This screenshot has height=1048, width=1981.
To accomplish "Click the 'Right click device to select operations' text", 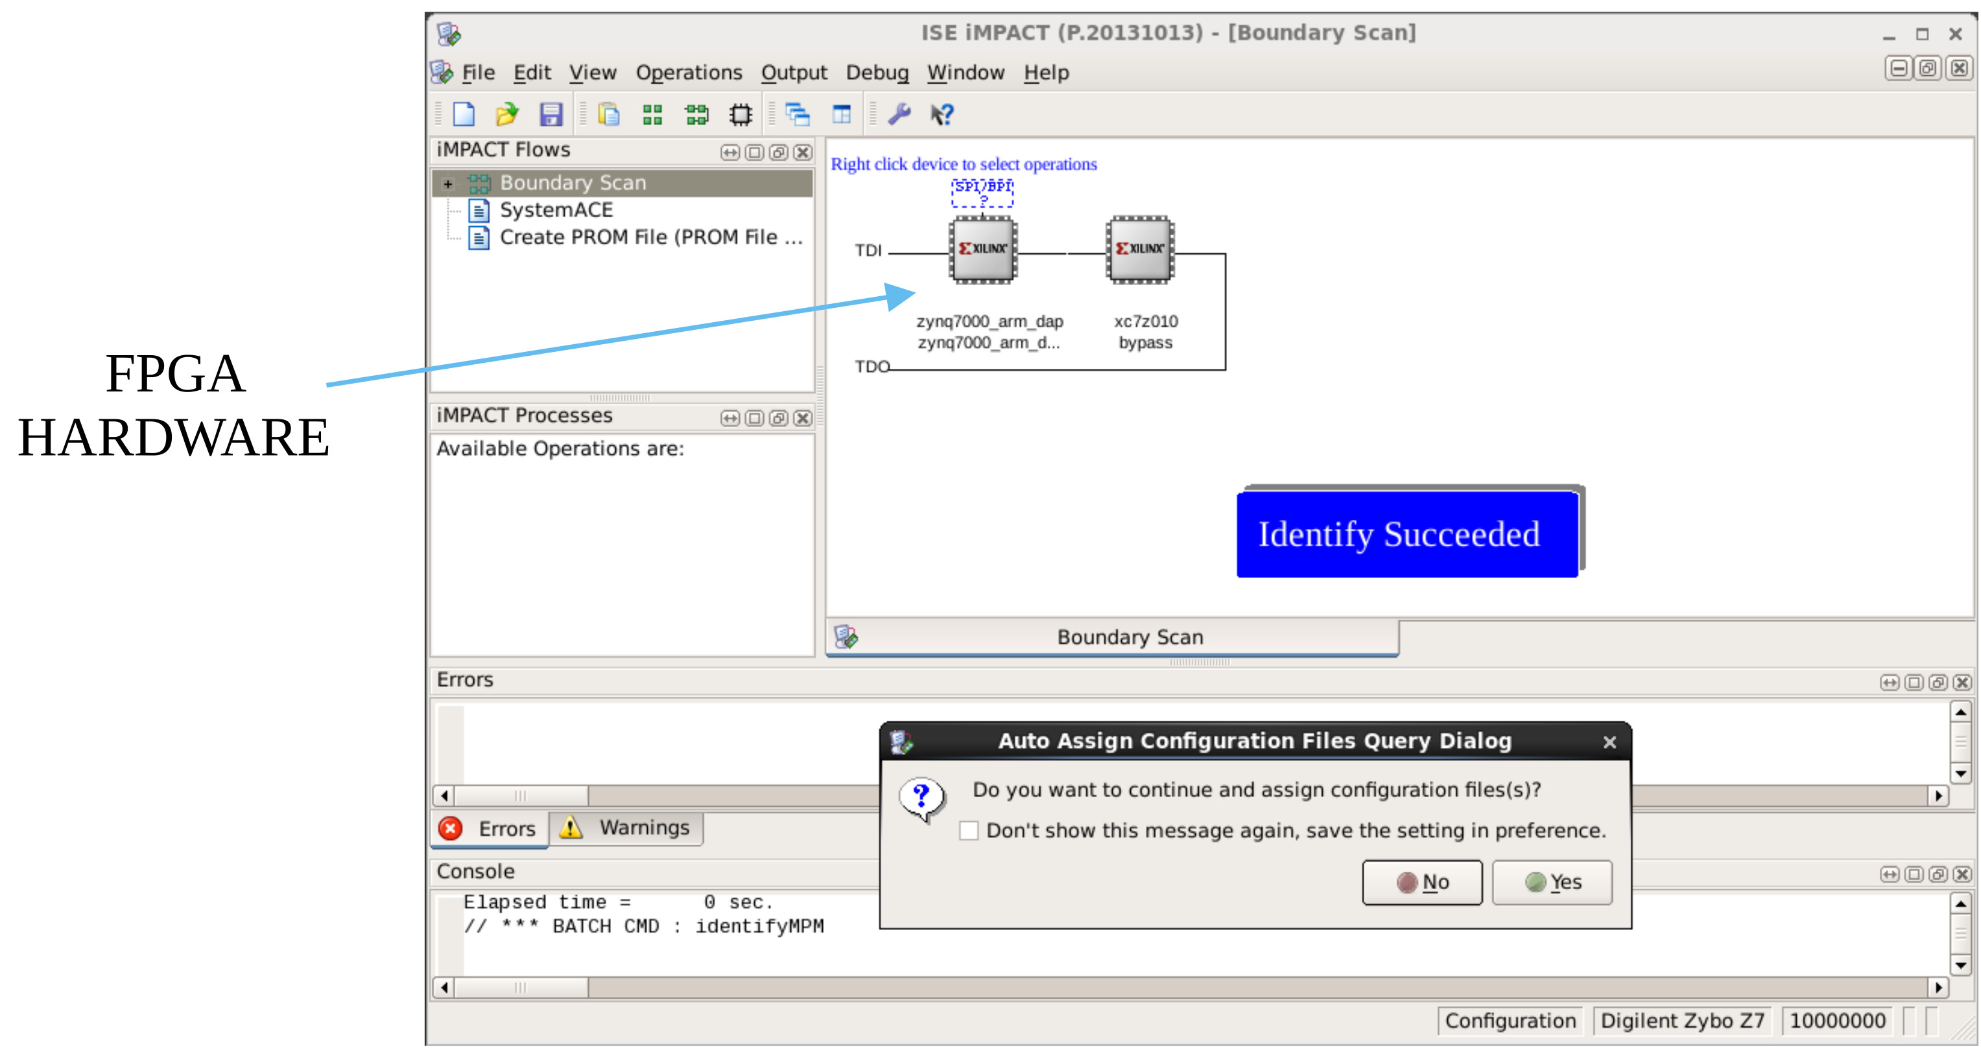I will coord(963,164).
